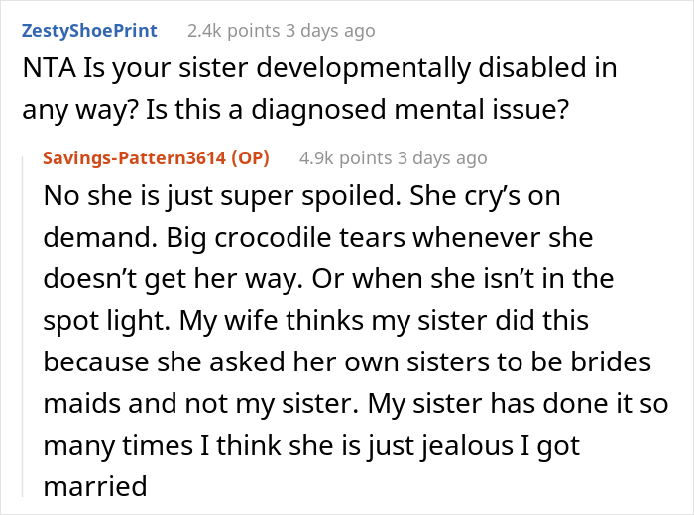Click the line ending with 'developmentally disabled in'
Image resolution: width=694 pixels, height=515 pixels.
(319, 69)
